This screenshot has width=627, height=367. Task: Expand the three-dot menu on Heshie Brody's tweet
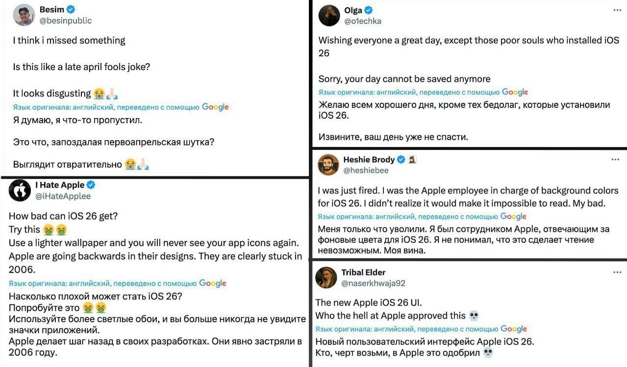[616, 160]
